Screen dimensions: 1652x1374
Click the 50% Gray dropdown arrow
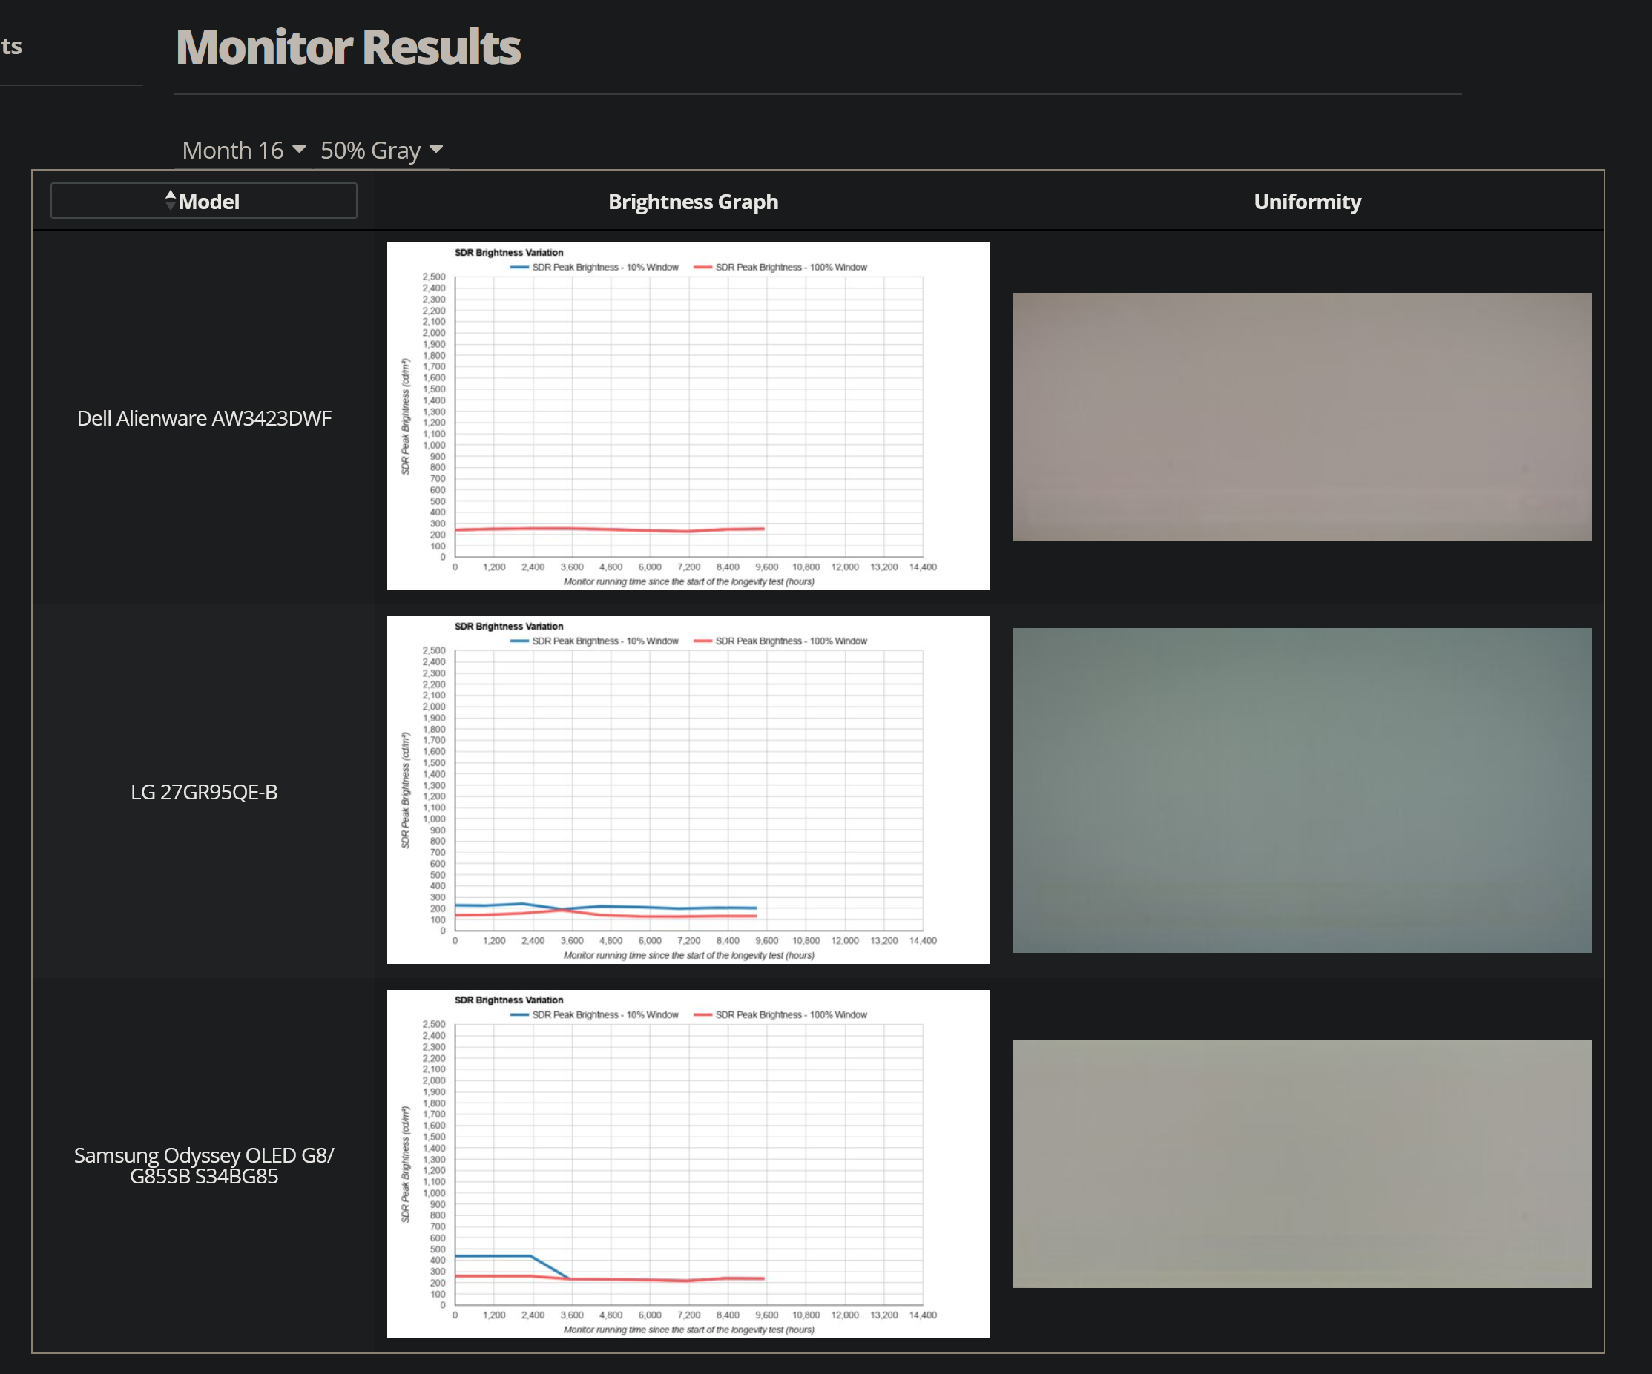point(437,150)
